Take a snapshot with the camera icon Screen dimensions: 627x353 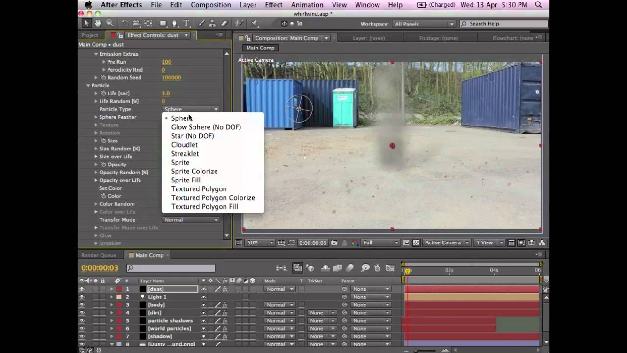click(x=334, y=243)
